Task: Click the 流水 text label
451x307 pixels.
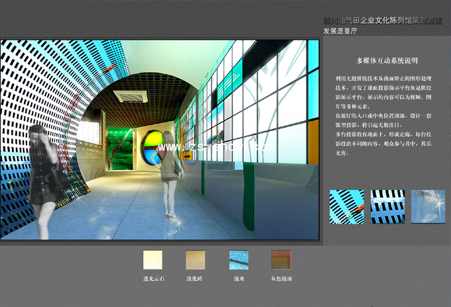Action: [x=239, y=280]
